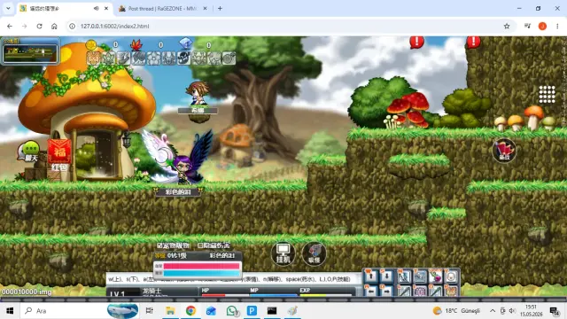Use the purple web skill slot
The image size is (567, 319).
click(x=420, y=291)
